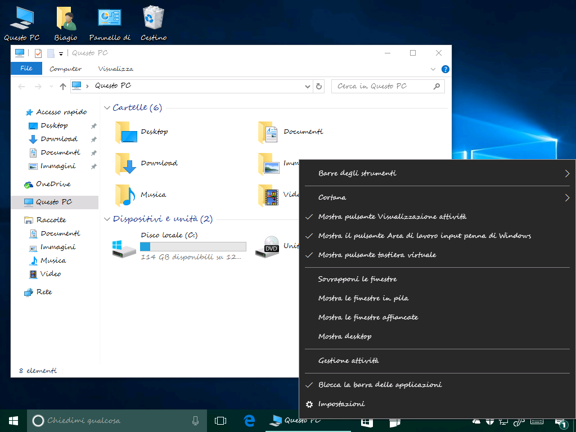Go up one level with the up arrow
Screen dimensions: 576x432
point(63,86)
